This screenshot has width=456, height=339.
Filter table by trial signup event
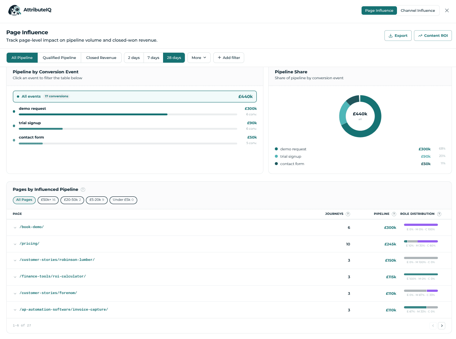click(135, 126)
